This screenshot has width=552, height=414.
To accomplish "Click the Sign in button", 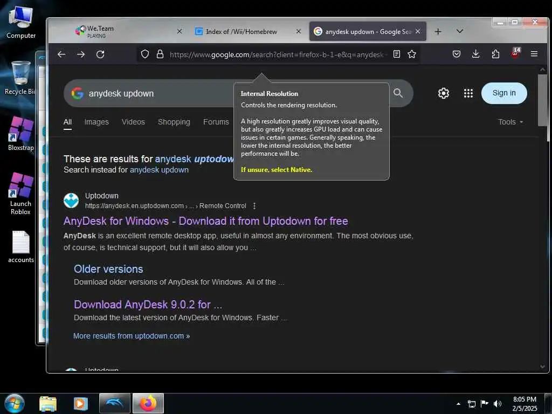I will coord(504,93).
